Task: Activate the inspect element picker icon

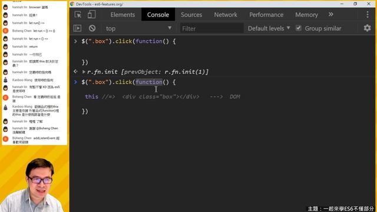Action: (x=78, y=14)
